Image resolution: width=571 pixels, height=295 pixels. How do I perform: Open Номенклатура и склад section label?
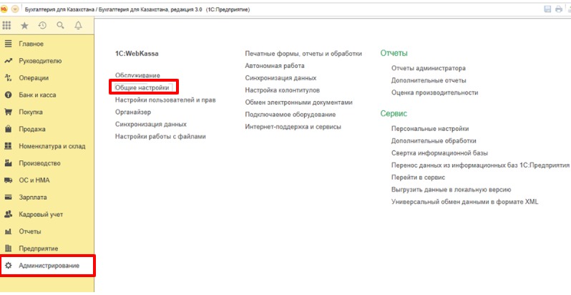point(52,146)
